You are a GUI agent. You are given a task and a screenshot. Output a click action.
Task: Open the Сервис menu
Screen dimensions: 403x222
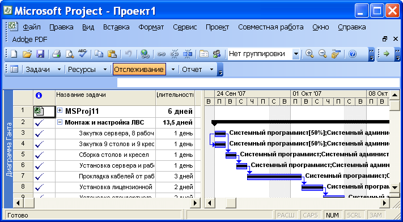pyautogui.click(x=185, y=27)
